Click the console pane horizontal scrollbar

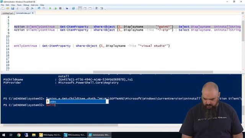point(60,125)
